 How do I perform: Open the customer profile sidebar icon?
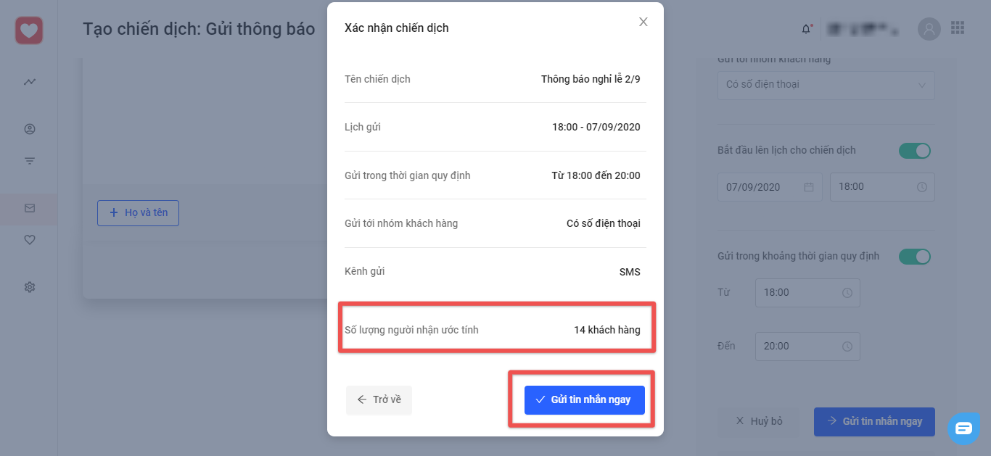tap(30, 129)
